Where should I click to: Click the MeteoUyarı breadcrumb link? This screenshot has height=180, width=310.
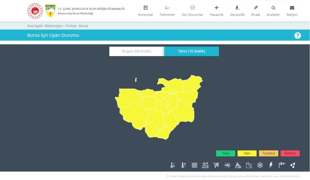pyautogui.click(x=54, y=26)
